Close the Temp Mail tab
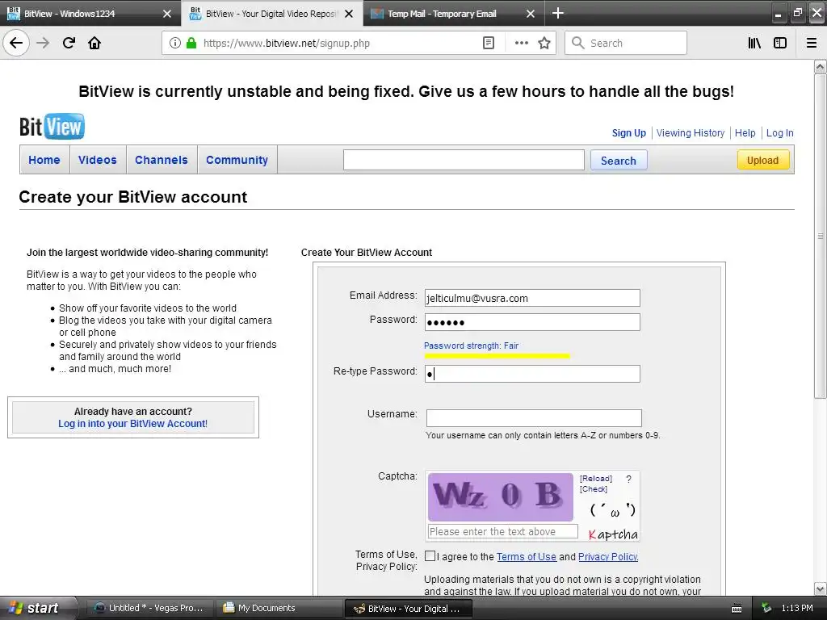 coord(531,14)
